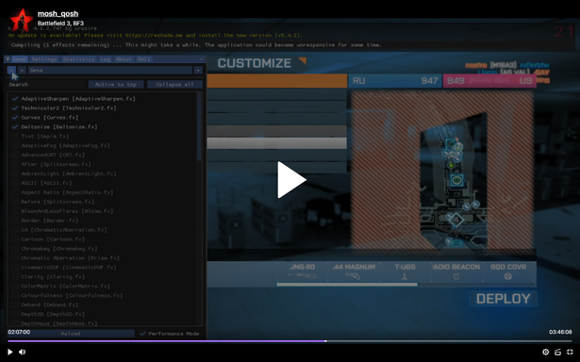Collapse the ReShade window with the triangle icon

(8, 59)
